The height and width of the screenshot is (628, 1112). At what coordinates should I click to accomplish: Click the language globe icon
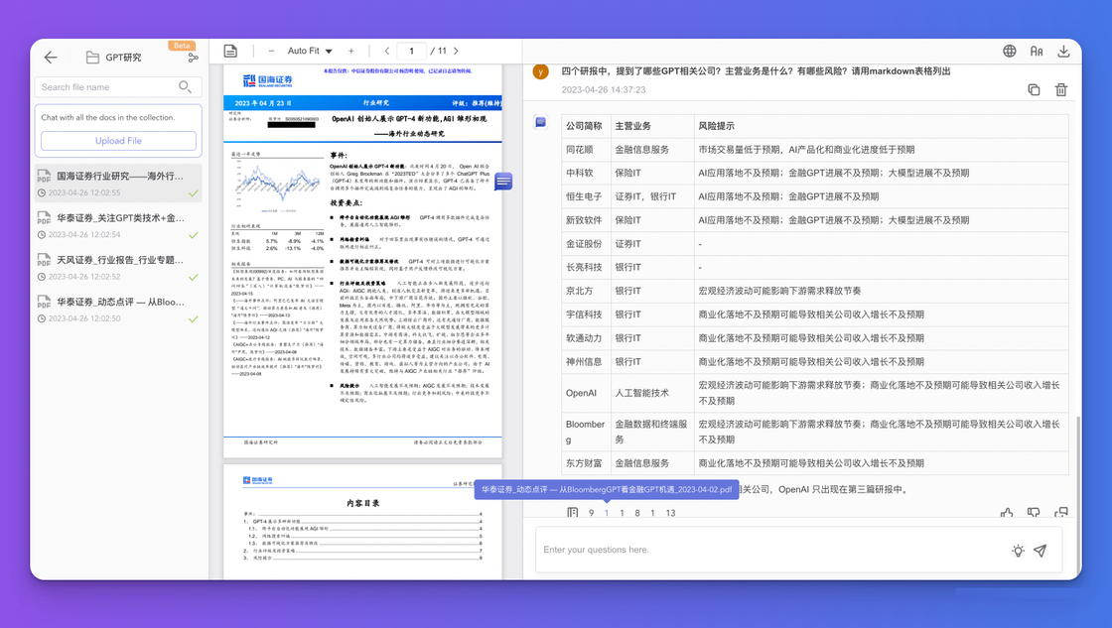point(1009,51)
